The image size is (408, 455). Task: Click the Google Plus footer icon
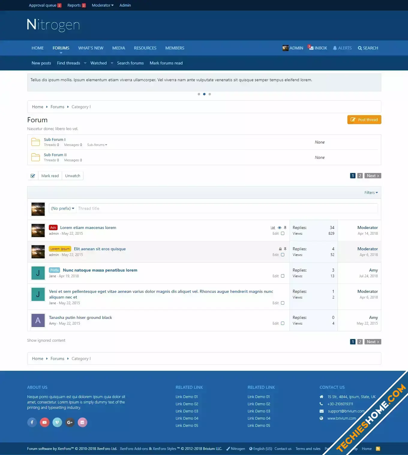pyautogui.click(x=70, y=422)
